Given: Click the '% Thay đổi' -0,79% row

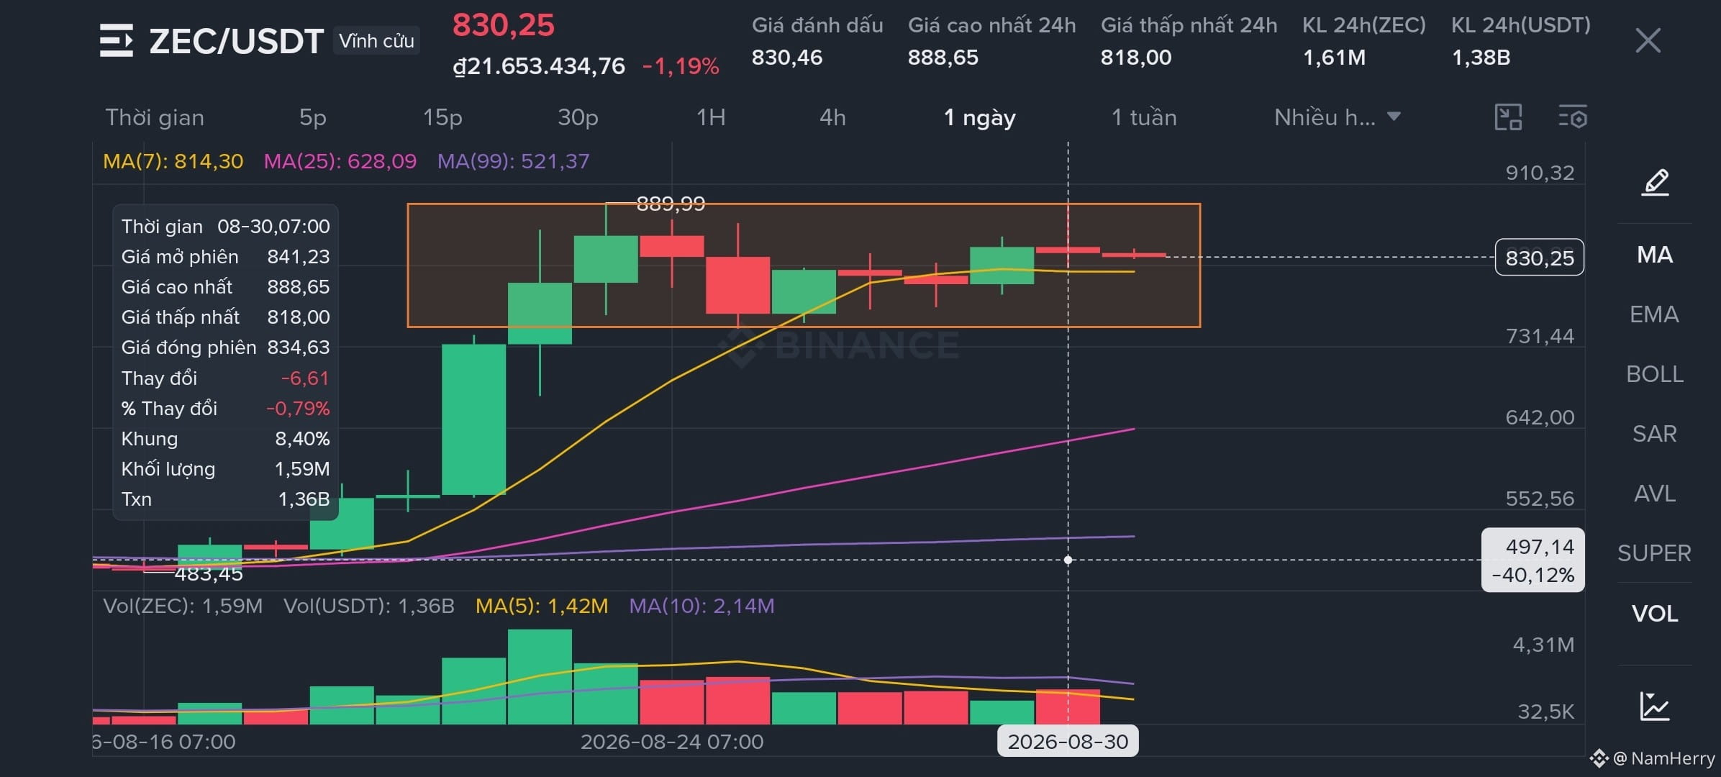Looking at the screenshot, I should click(x=225, y=409).
